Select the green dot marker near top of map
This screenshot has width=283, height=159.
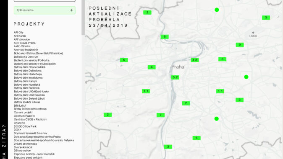tap(217, 10)
